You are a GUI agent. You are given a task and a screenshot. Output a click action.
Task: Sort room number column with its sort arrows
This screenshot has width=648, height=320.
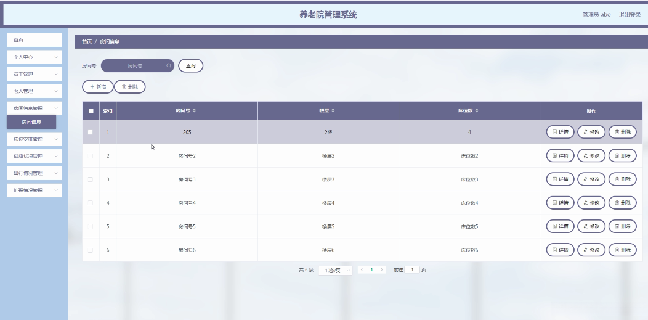coord(194,111)
